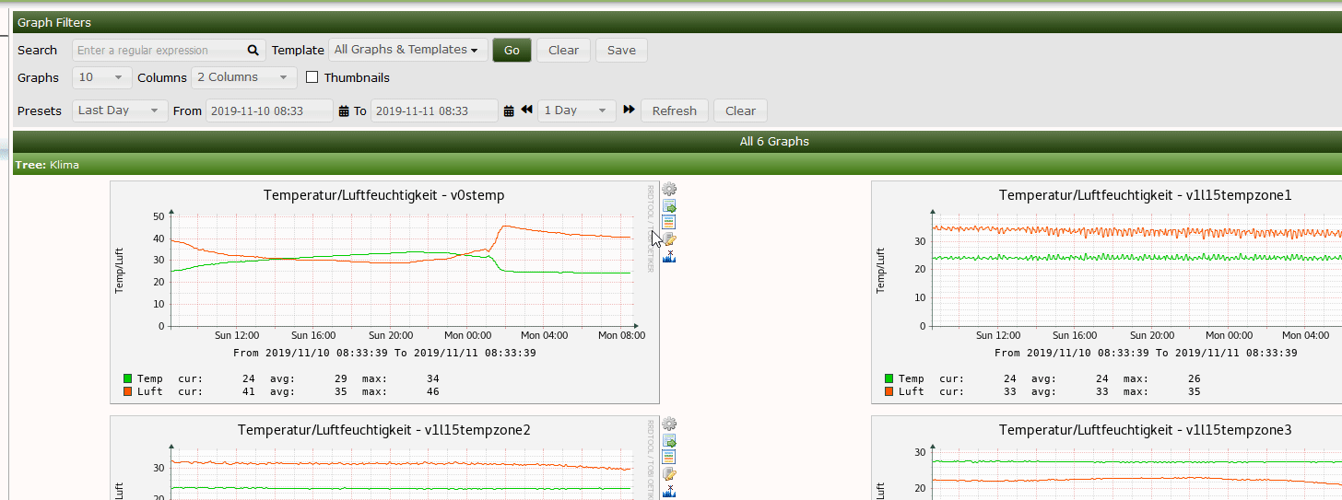Click title 'Temperatur/Luftfeuchtigkeit - v1l15tempzone2'
The width and height of the screenshot is (1342, 500).
tap(384, 430)
